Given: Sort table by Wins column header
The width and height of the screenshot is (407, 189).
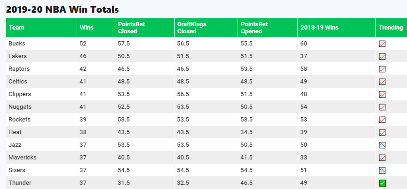Looking at the screenshot, I should [87, 28].
